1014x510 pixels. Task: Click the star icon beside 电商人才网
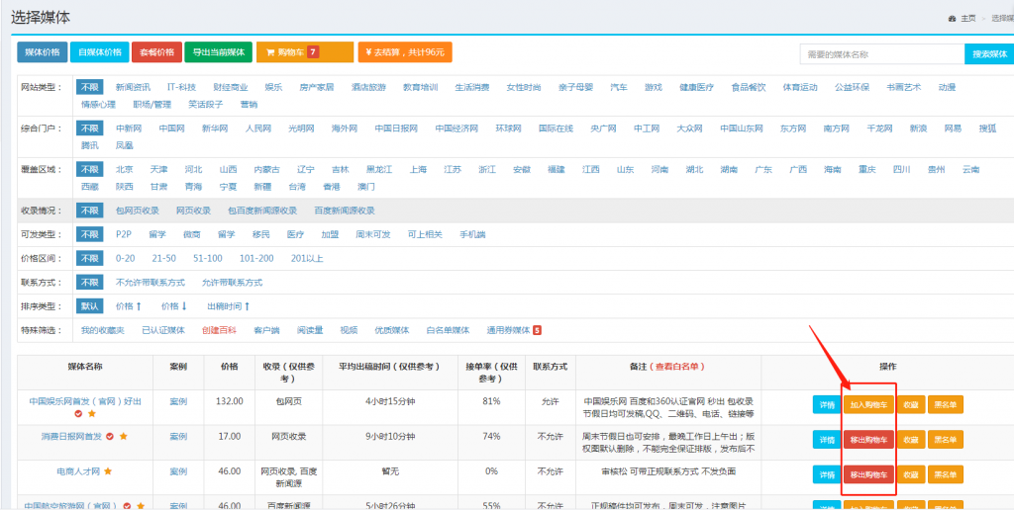(x=108, y=472)
